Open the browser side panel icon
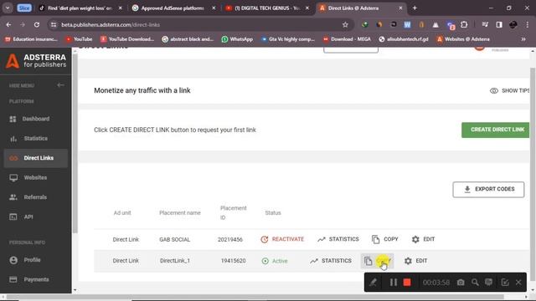 point(499,24)
